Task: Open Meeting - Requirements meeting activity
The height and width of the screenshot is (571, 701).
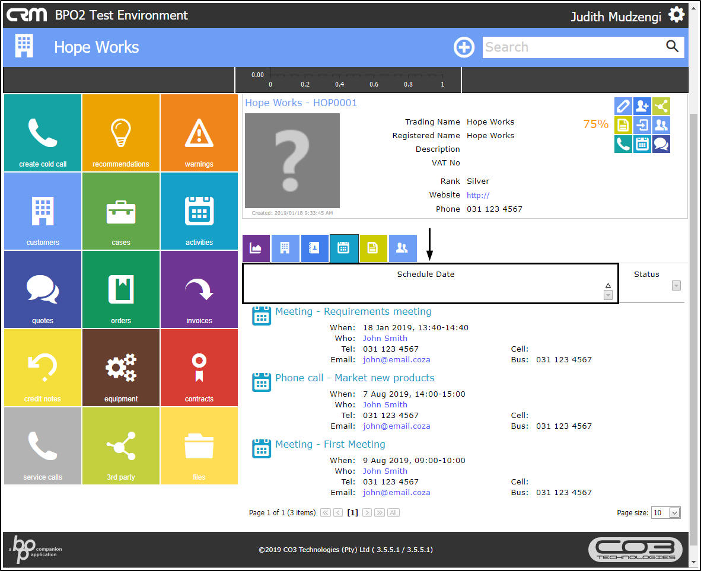Action: pyautogui.click(x=353, y=312)
